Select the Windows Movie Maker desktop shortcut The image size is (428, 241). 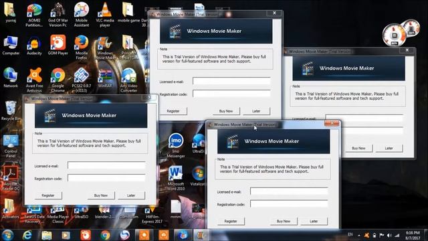(x=105, y=48)
